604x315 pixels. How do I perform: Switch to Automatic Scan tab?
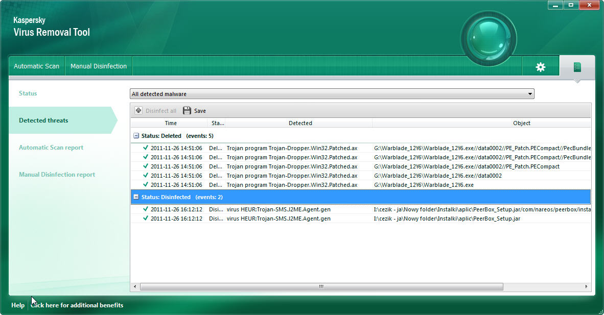(x=37, y=66)
